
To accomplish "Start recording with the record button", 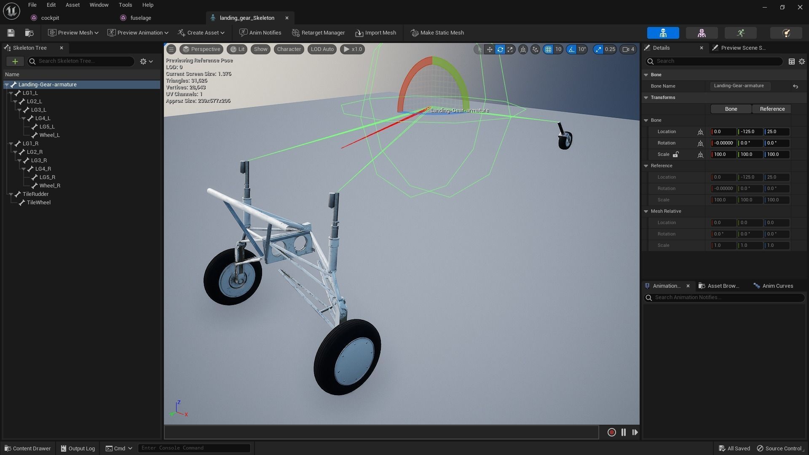I will (611, 432).
